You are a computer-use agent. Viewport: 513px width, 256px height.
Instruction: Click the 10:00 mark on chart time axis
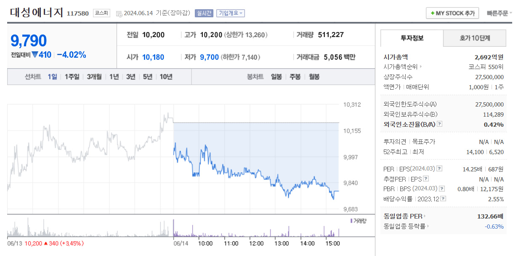coord(205,243)
